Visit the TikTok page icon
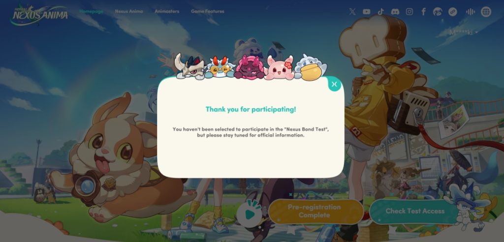Image resolution: width=504 pixels, height=242 pixels. point(380,12)
